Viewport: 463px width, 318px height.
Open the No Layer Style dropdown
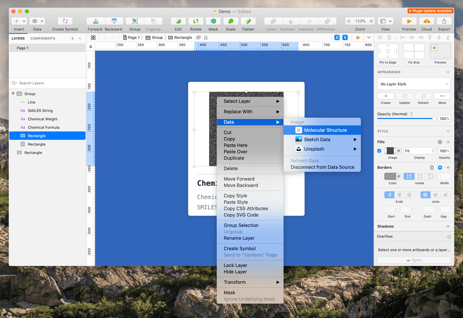[x=414, y=84]
